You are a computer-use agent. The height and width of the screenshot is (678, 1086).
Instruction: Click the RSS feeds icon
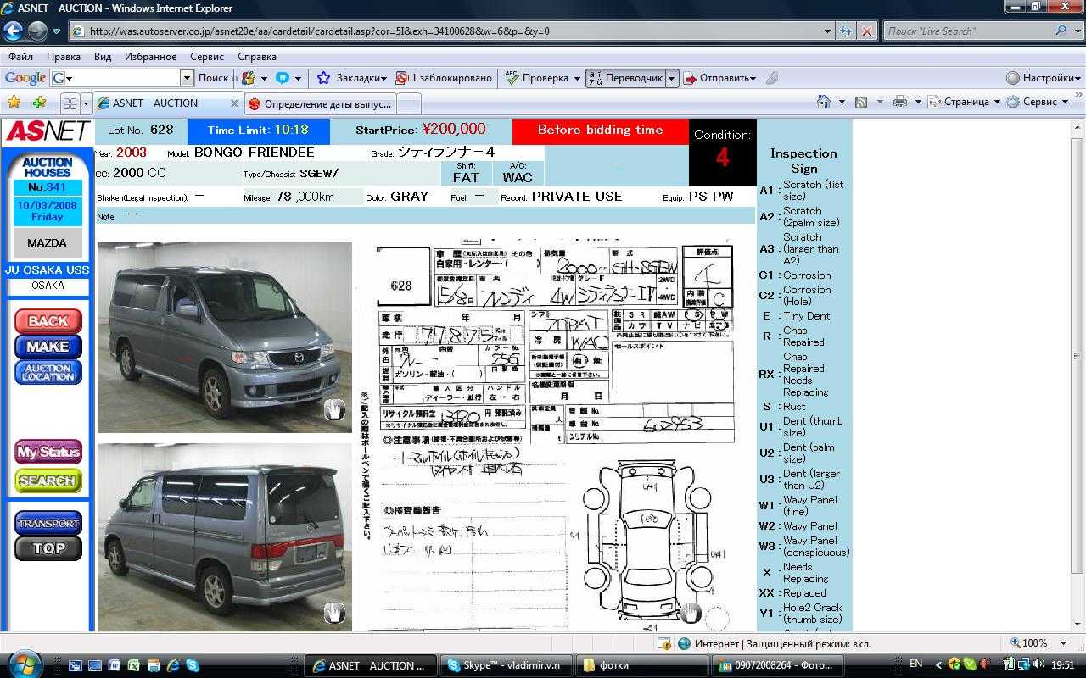pos(861,102)
